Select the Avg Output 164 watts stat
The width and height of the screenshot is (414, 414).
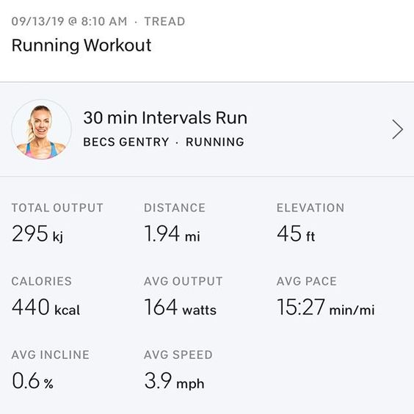click(184, 296)
